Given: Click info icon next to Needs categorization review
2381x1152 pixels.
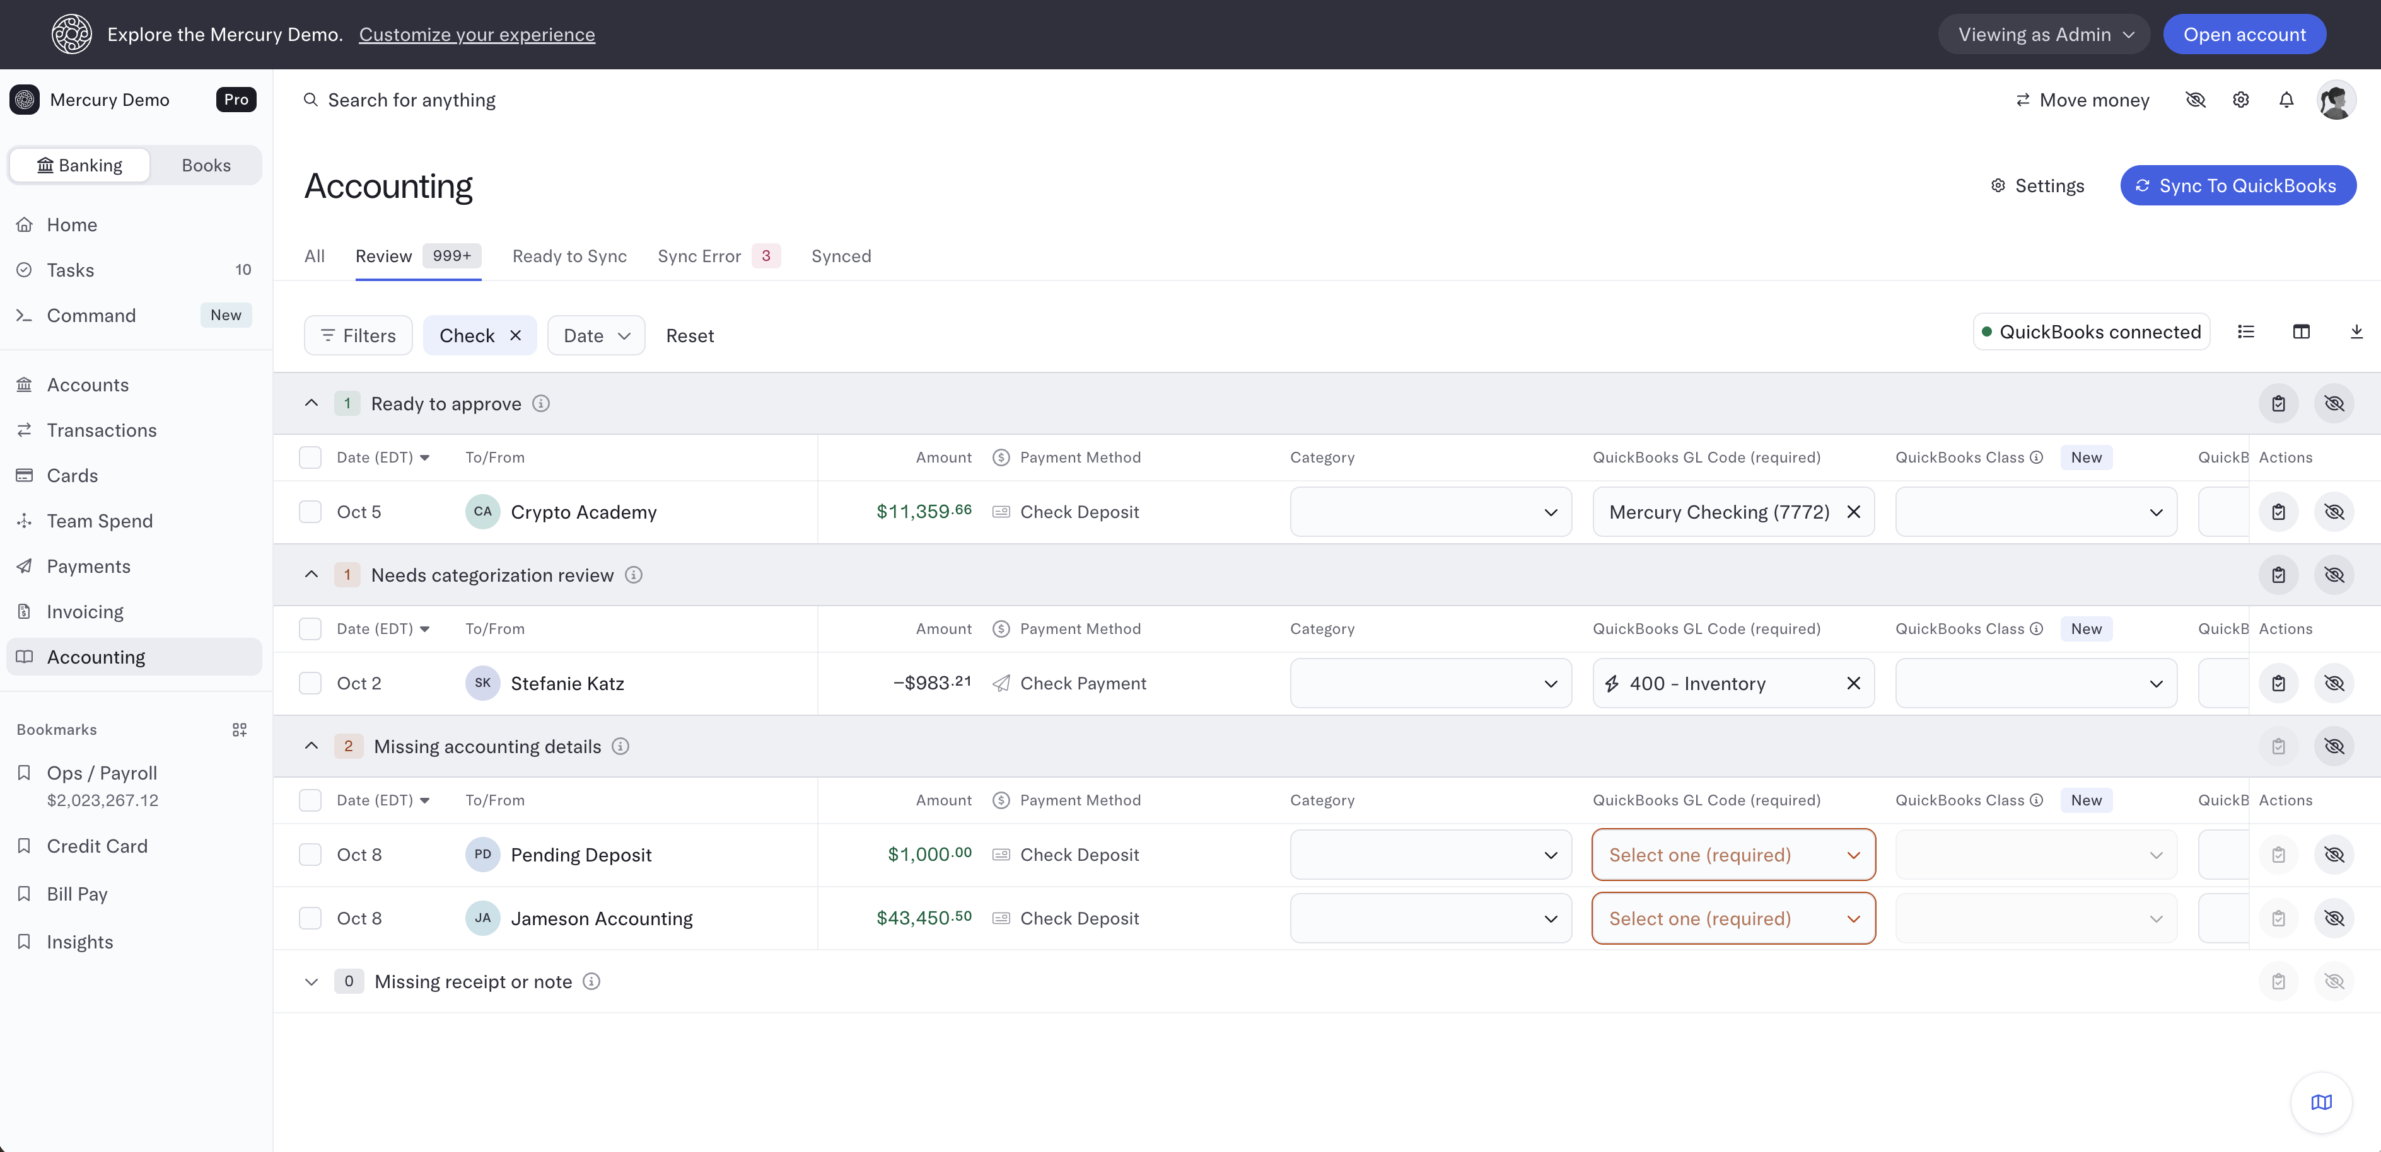Looking at the screenshot, I should (633, 575).
